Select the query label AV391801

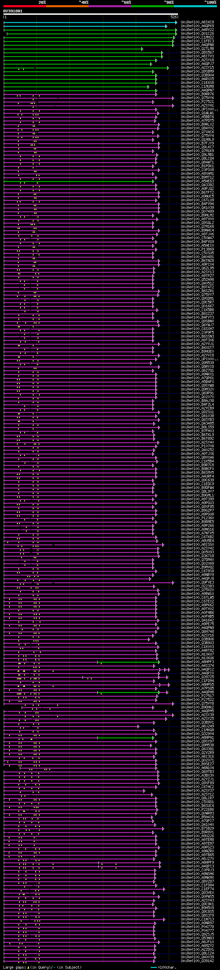[x=13, y=11]
